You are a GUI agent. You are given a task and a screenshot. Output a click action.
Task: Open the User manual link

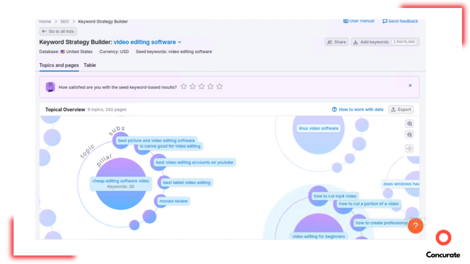359,21
